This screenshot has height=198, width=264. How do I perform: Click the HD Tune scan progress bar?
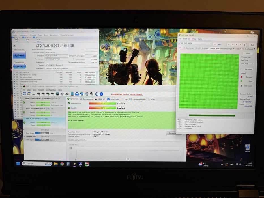coord(212,115)
